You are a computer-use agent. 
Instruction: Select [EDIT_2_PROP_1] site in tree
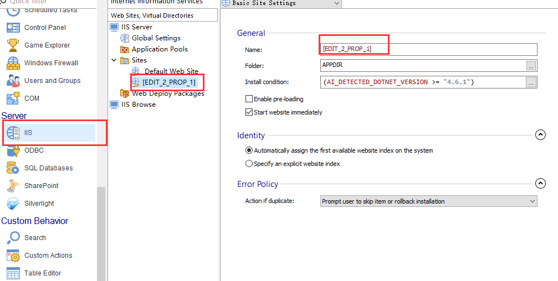(x=169, y=82)
